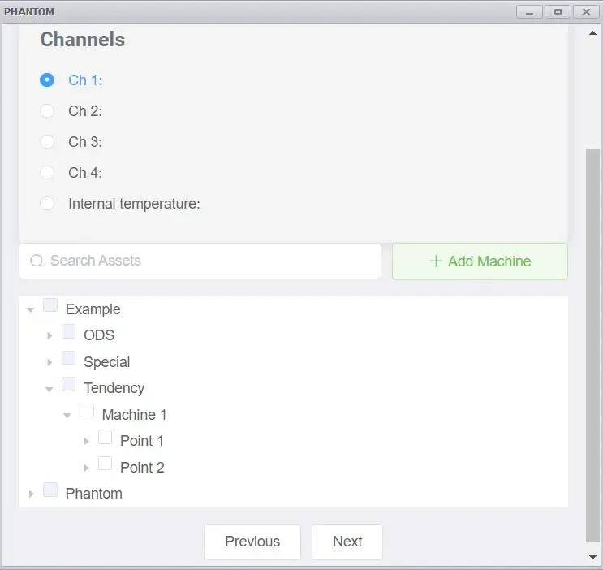Expand Point 1 with its arrow
Image resolution: width=603 pixels, height=570 pixels.
click(86, 441)
